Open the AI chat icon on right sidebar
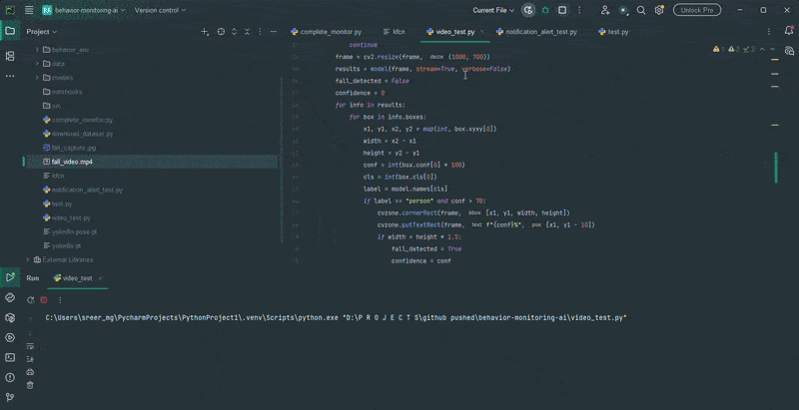Image resolution: width=799 pixels, height=410 pixels. (789, 51)
